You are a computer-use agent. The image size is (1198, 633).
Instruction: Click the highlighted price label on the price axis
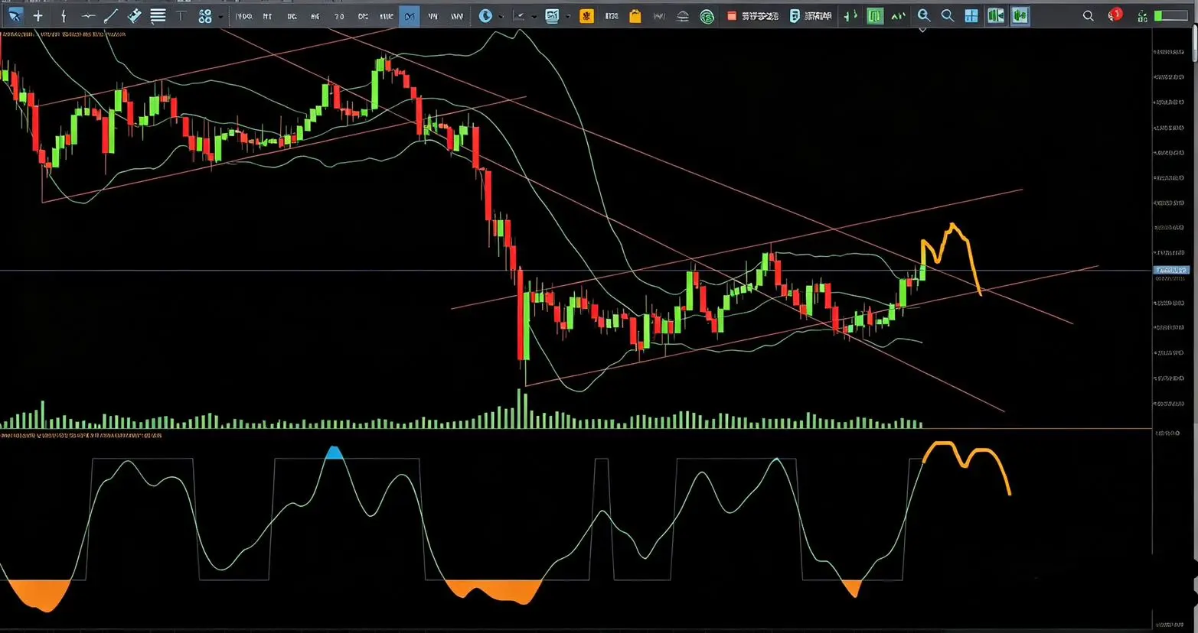pyautogui.click(x=1171, y=271)
